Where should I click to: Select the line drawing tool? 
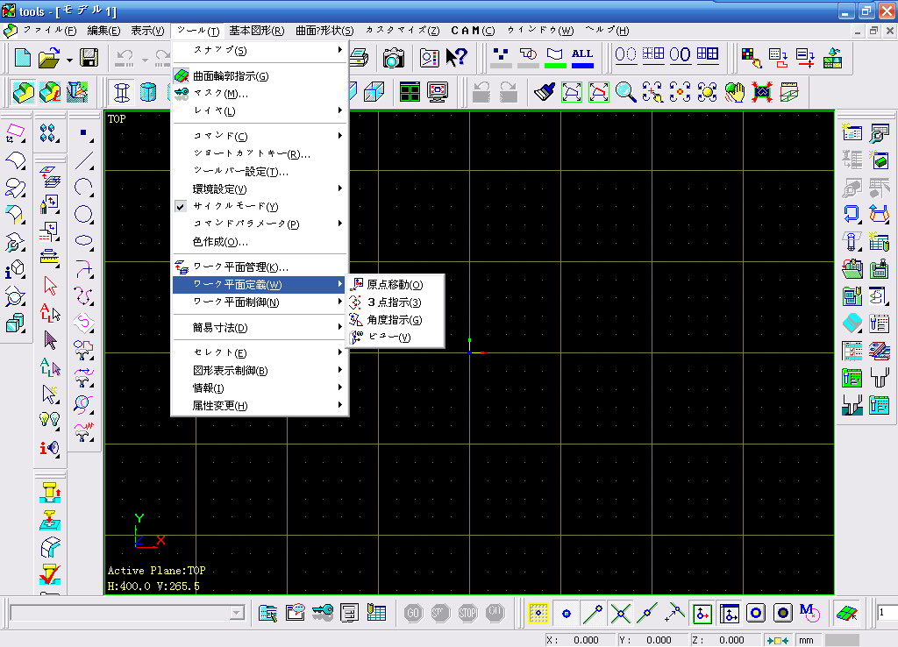(x=83, y=160)
